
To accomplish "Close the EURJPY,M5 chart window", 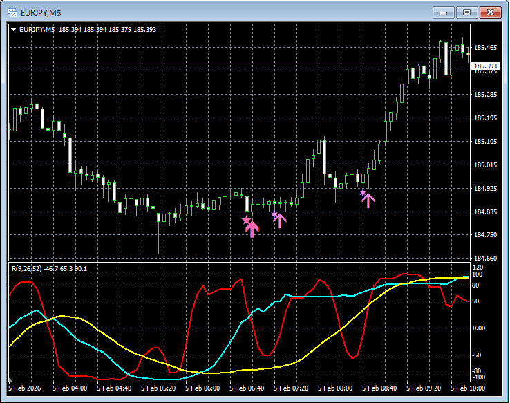I will pos(491,12).
